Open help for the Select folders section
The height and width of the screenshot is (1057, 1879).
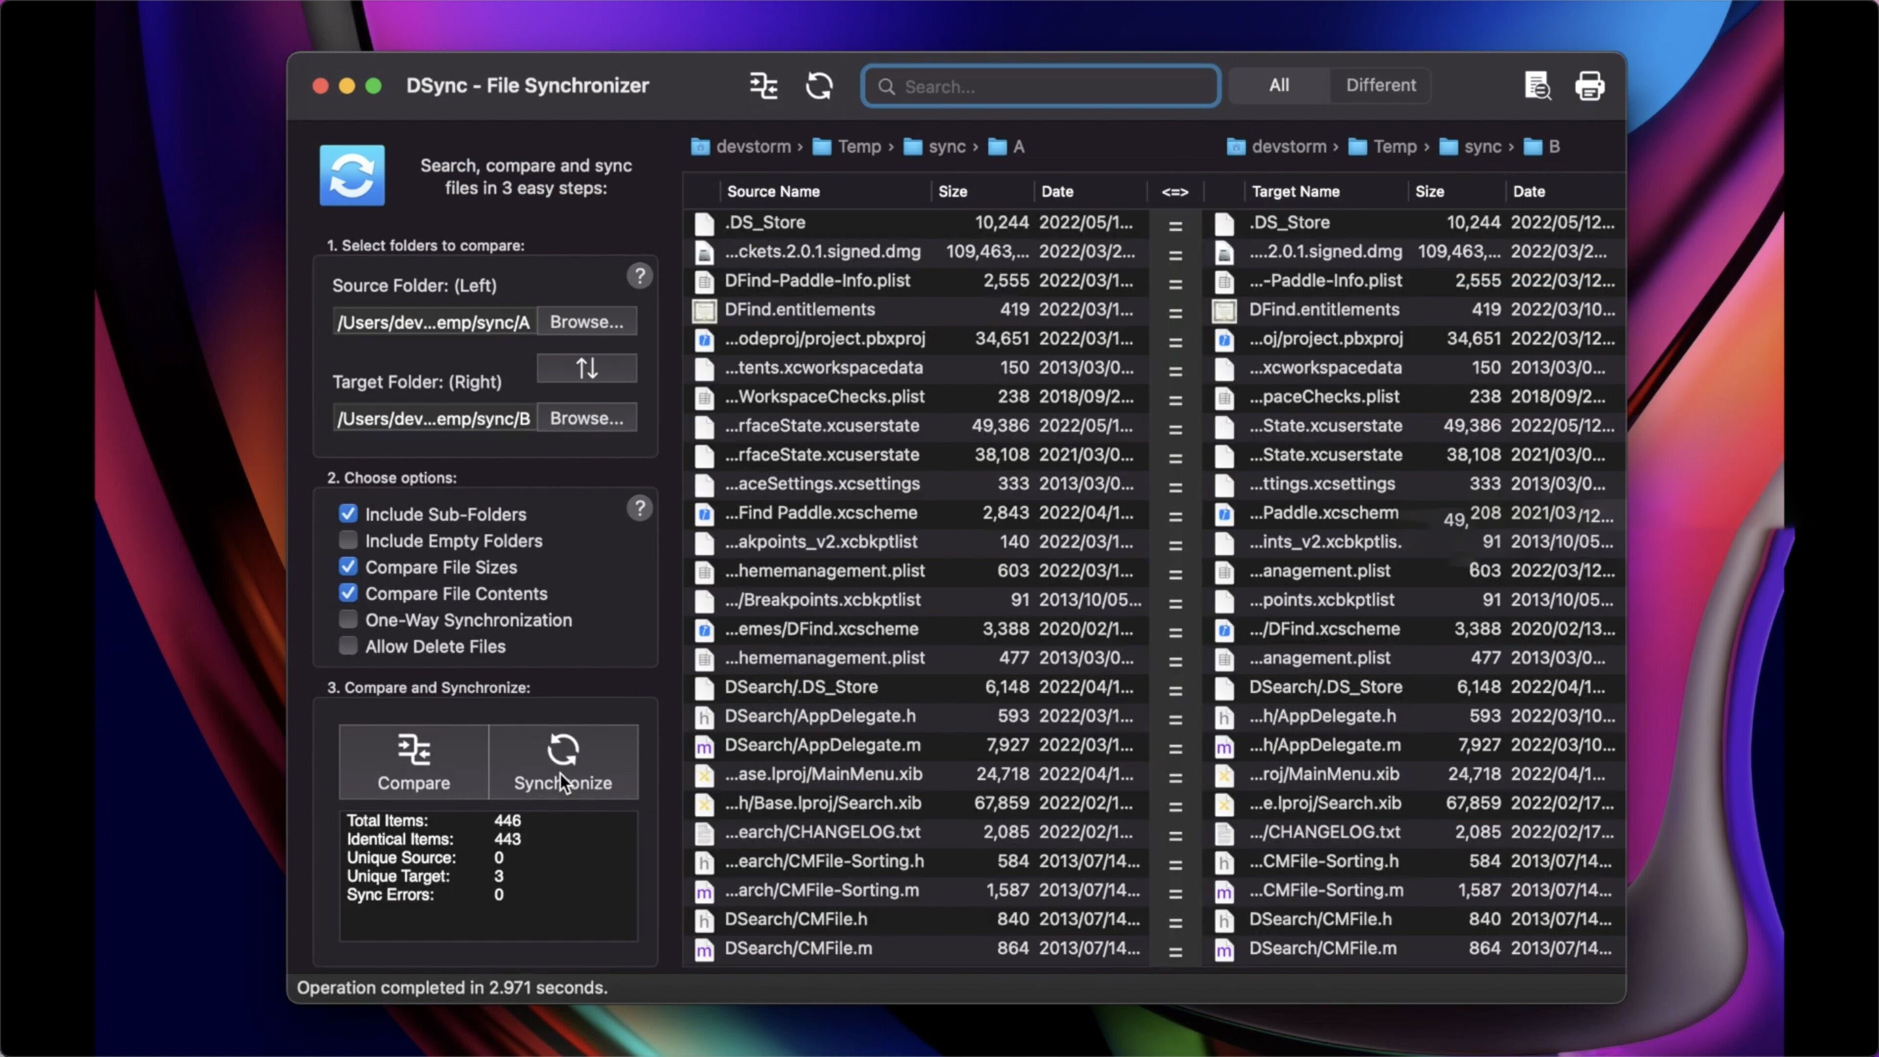click(640, 276)
